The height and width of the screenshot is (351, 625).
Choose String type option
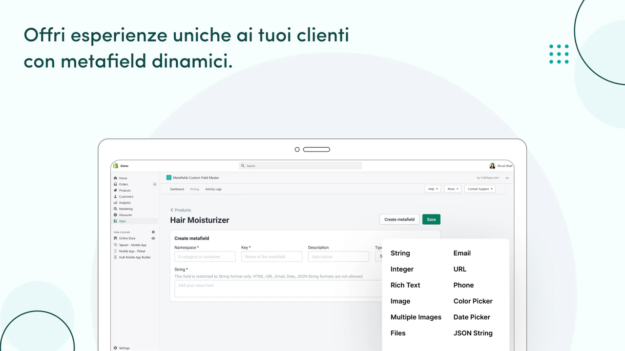point(400,253)
